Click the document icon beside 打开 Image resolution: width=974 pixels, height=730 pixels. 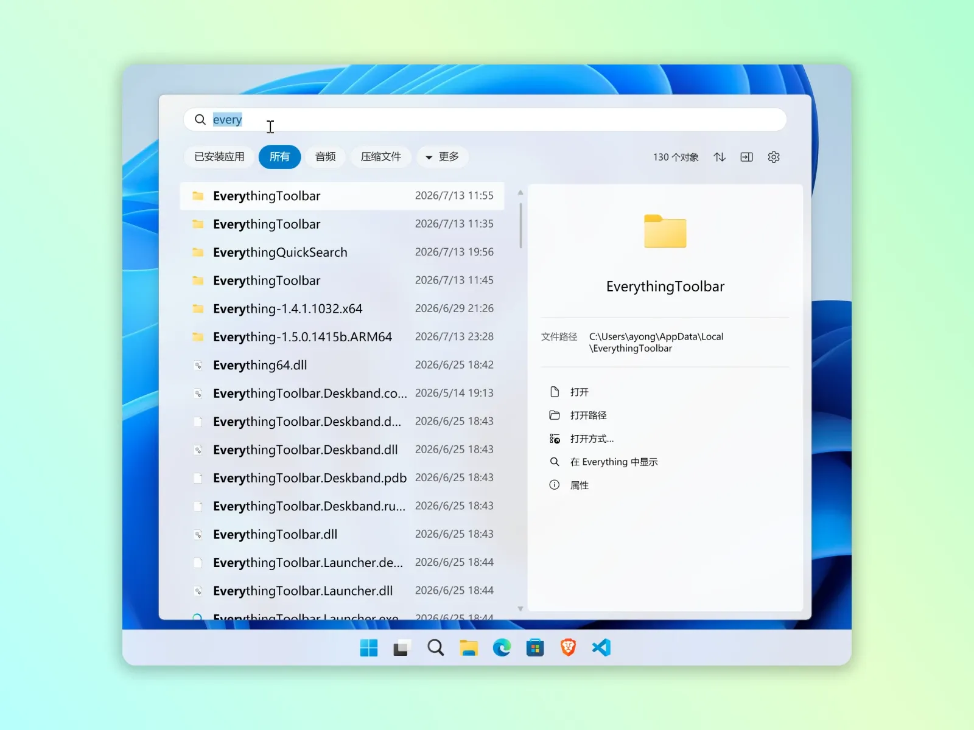pyautogui.click(x=555, y=392)
